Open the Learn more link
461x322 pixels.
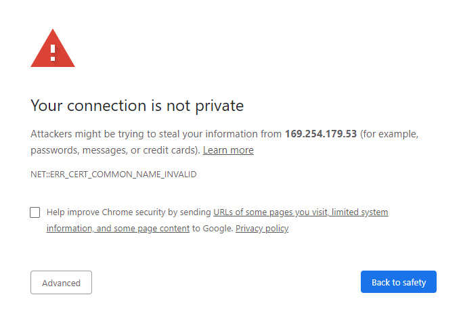(x=228, y=150)
